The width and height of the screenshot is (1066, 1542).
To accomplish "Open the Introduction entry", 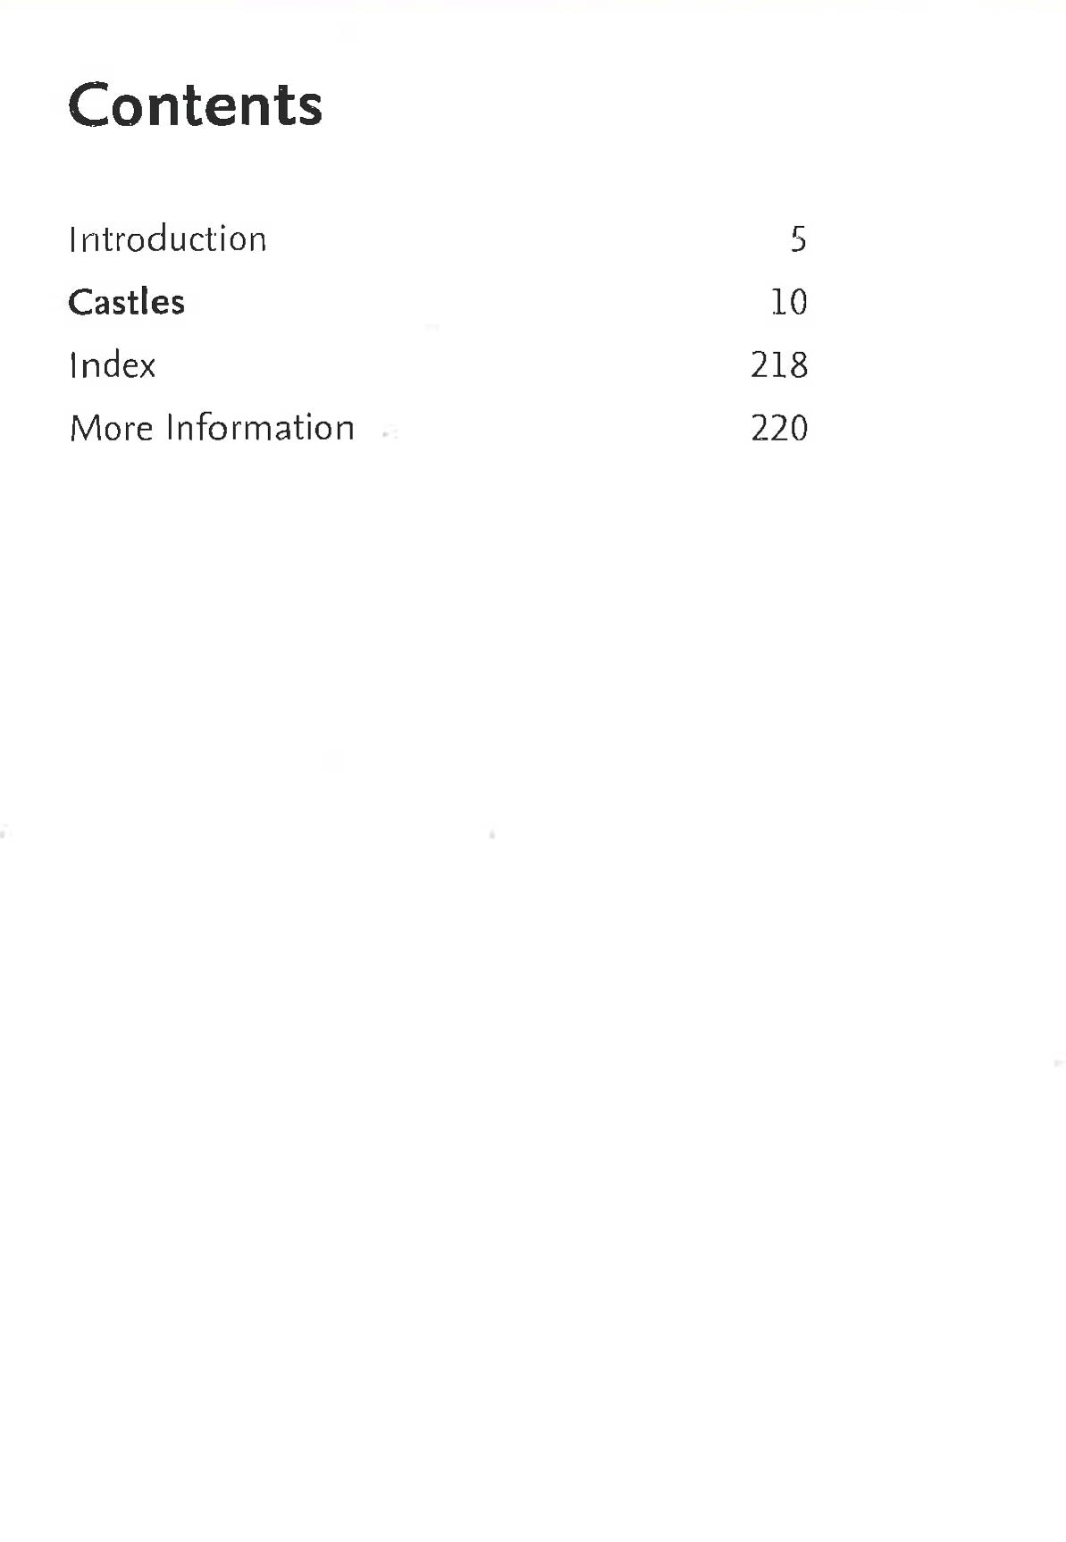I will pyautogui.click(x=167, y=239).
